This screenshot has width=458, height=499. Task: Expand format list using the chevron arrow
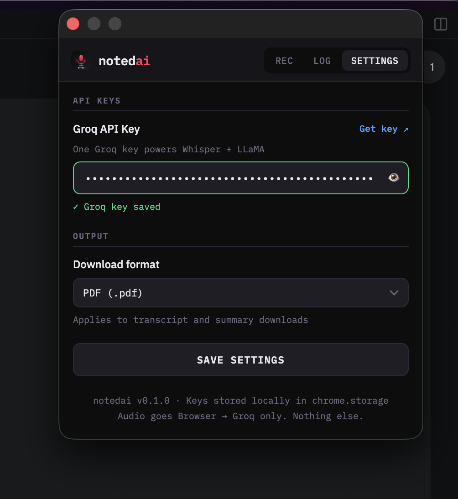394,293
